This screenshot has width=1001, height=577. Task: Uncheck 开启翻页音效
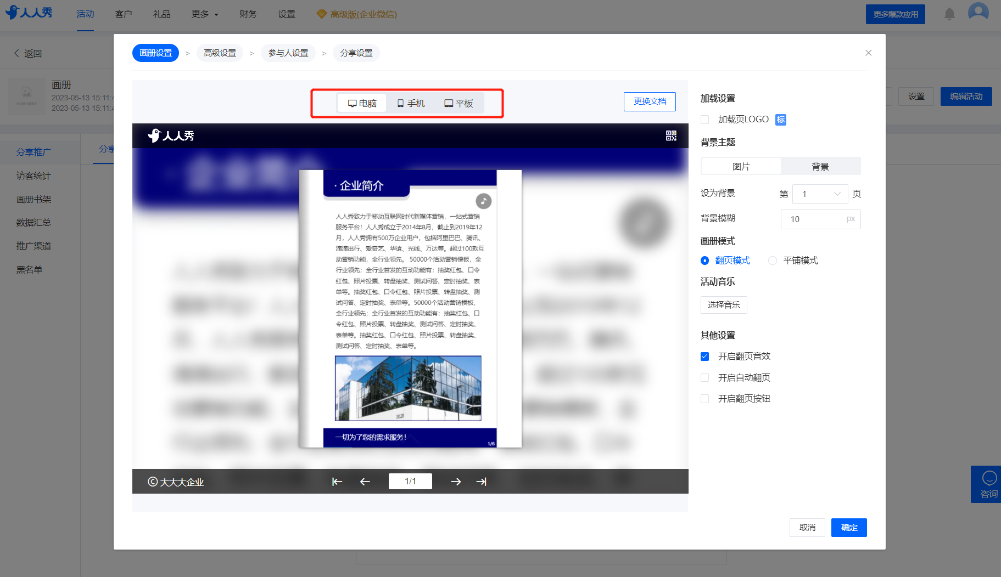point(705,357)
